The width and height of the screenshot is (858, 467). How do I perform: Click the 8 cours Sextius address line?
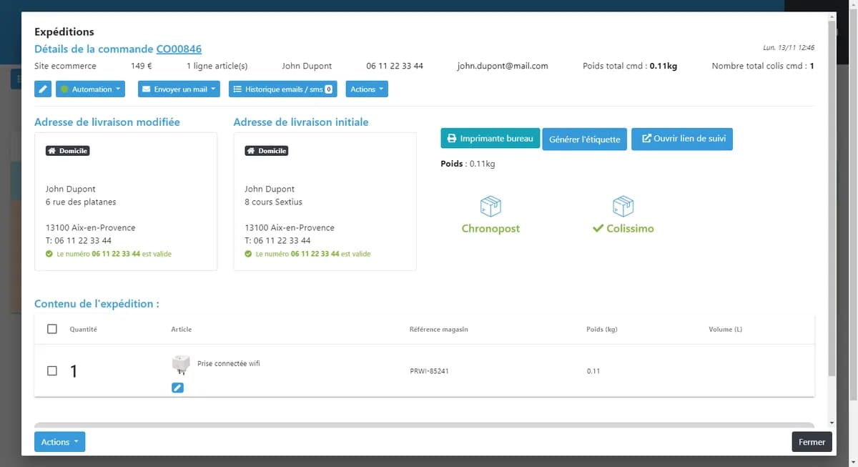[x=275, y=202]
